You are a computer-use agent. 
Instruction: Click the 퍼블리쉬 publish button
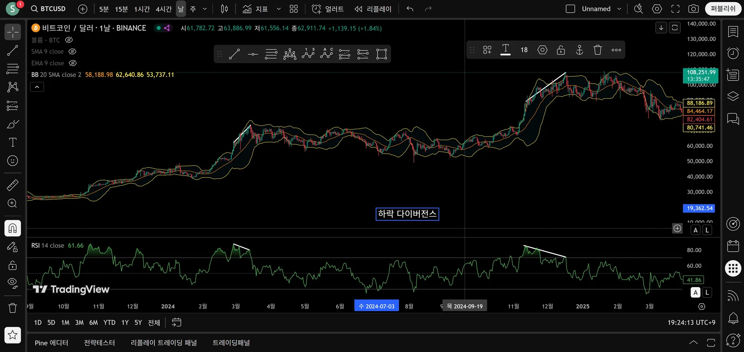tap(723, 9)
